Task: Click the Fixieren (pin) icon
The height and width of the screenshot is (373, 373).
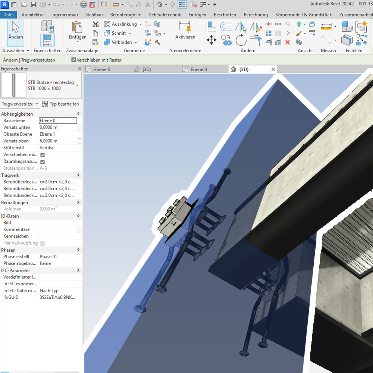Action: pyautogui.click(x=288, y=33)
